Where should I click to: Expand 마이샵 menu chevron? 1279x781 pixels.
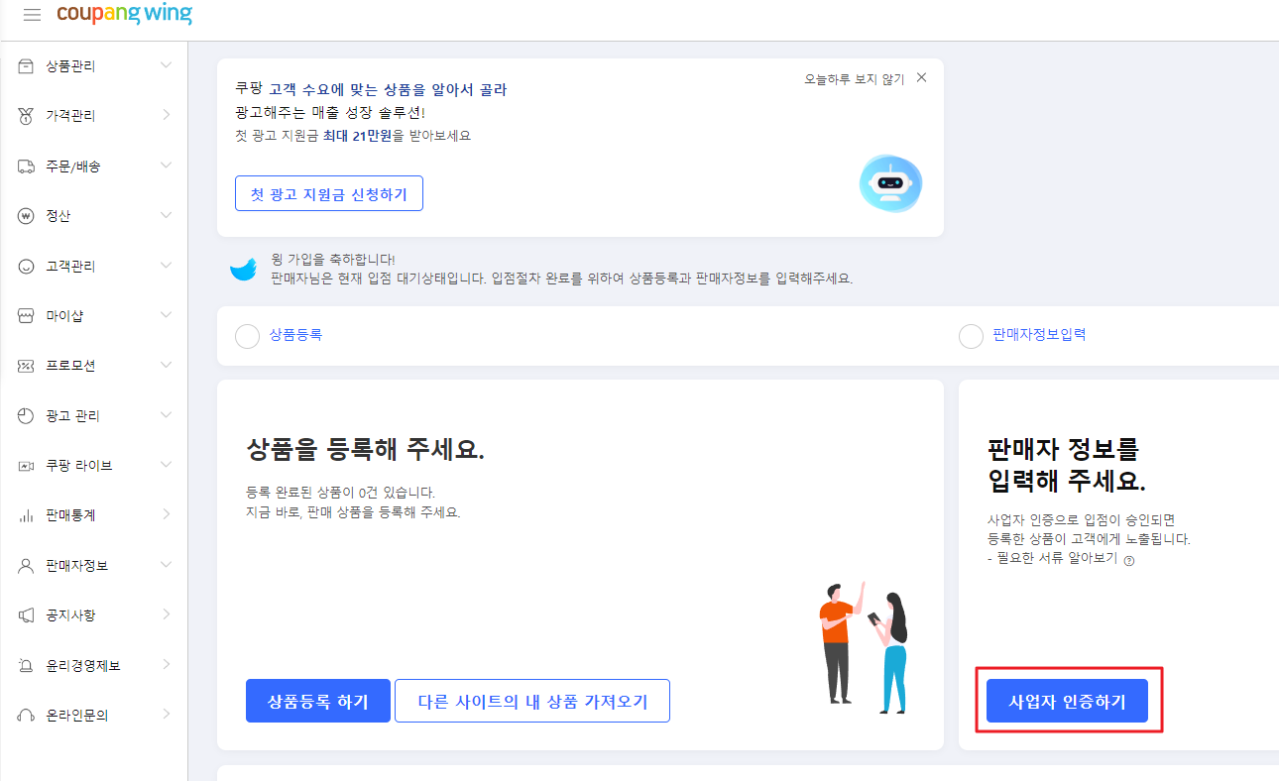[x=166, y=315]
